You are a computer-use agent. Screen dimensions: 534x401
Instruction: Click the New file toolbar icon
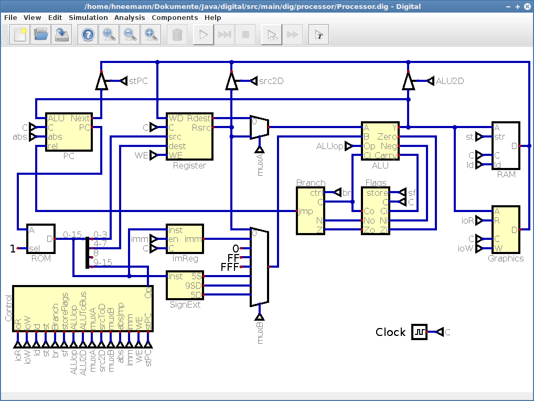(x=20, y=35)
